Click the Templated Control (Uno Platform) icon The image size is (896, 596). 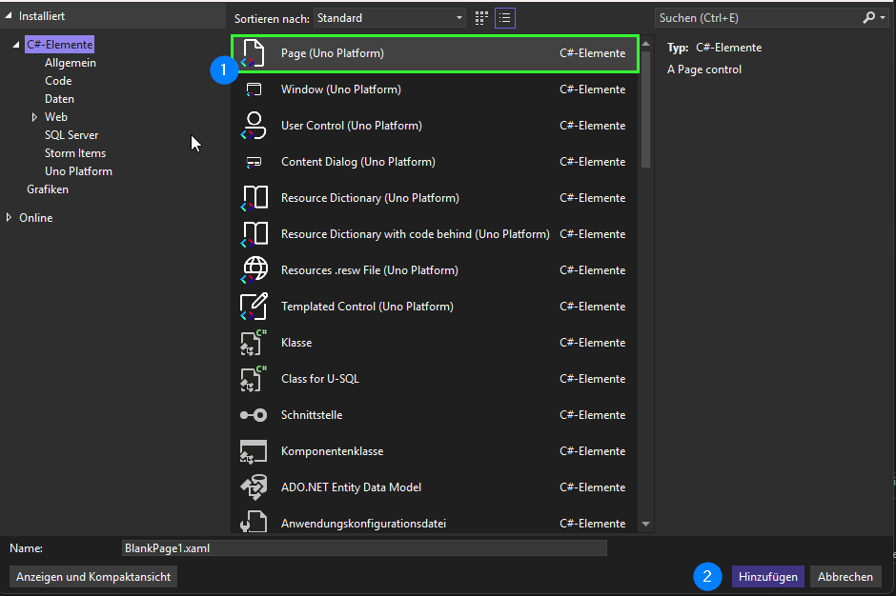(x=255, y=307)
